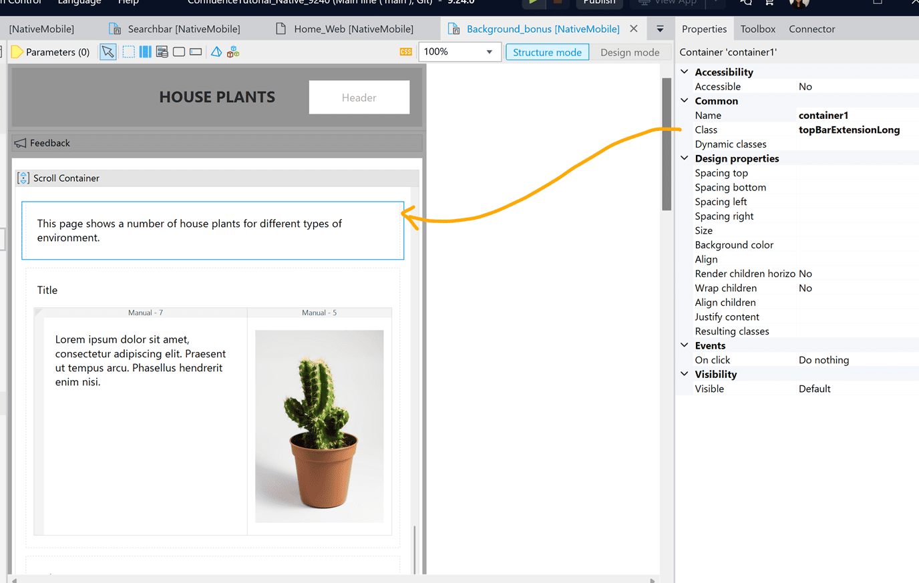Screen dimensions: 919x583
Task: Select the cactus plant image
Action: [319, 426]
